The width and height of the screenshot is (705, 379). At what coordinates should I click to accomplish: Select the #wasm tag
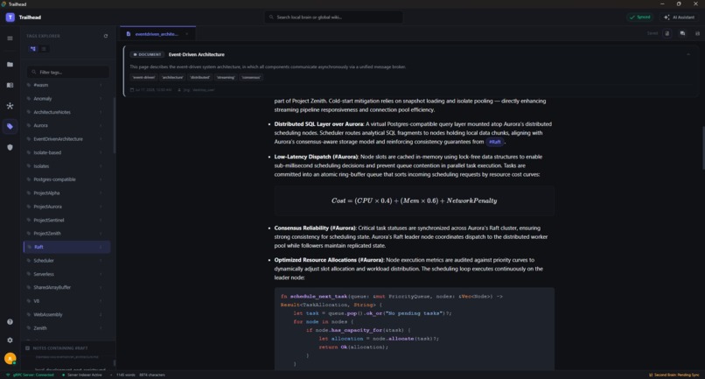(x=66, y=85)
